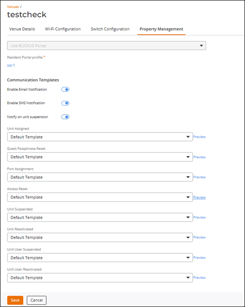Viewport: 245px width, 307px height.
Task: Open the Unit Suspended template selector
Action: [x=100, y=217]
